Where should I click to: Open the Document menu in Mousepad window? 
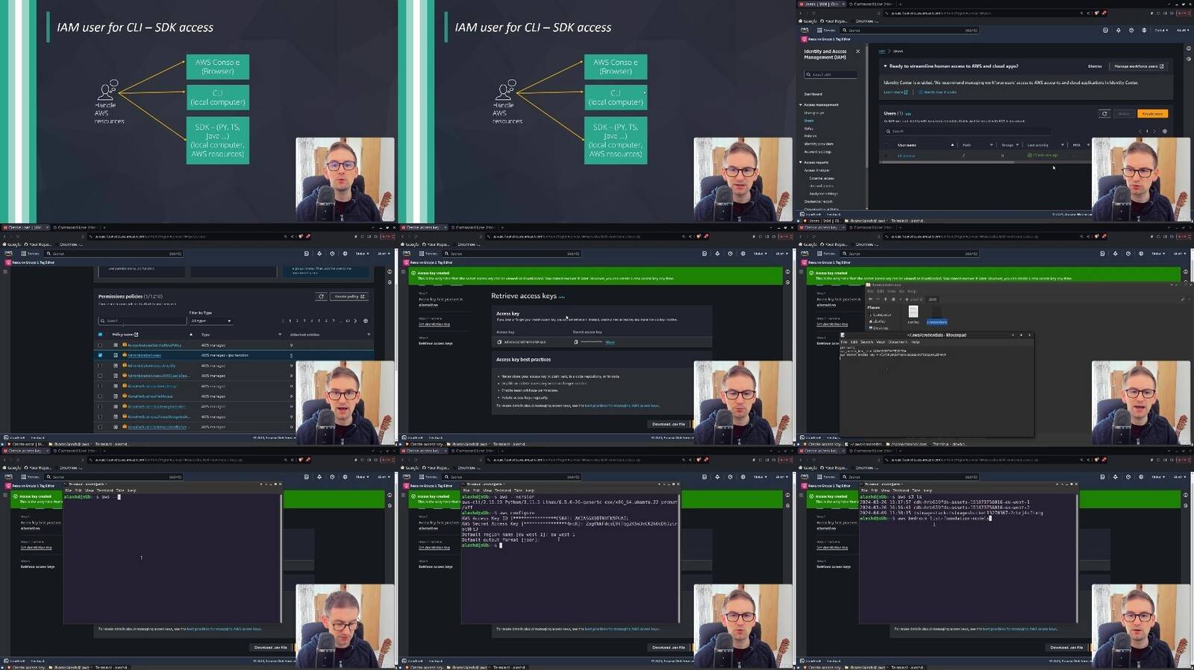coord(898,342)
